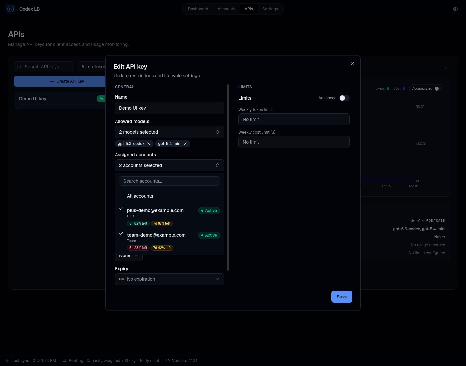Click the search magnifier icon in API keys search
The height and width of the screenshot is (366, 466).
(19, 67)
